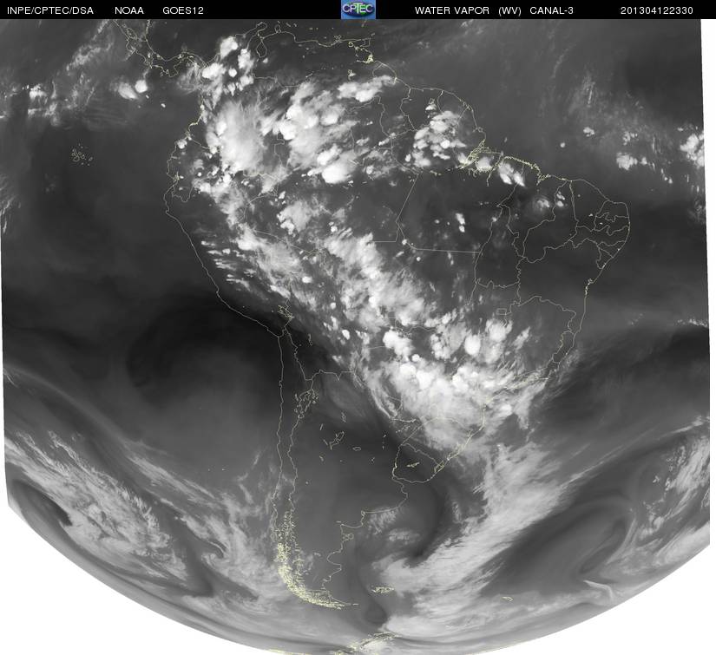
Task: Click the CPTEC logo in the header
Action: point(358,10)
